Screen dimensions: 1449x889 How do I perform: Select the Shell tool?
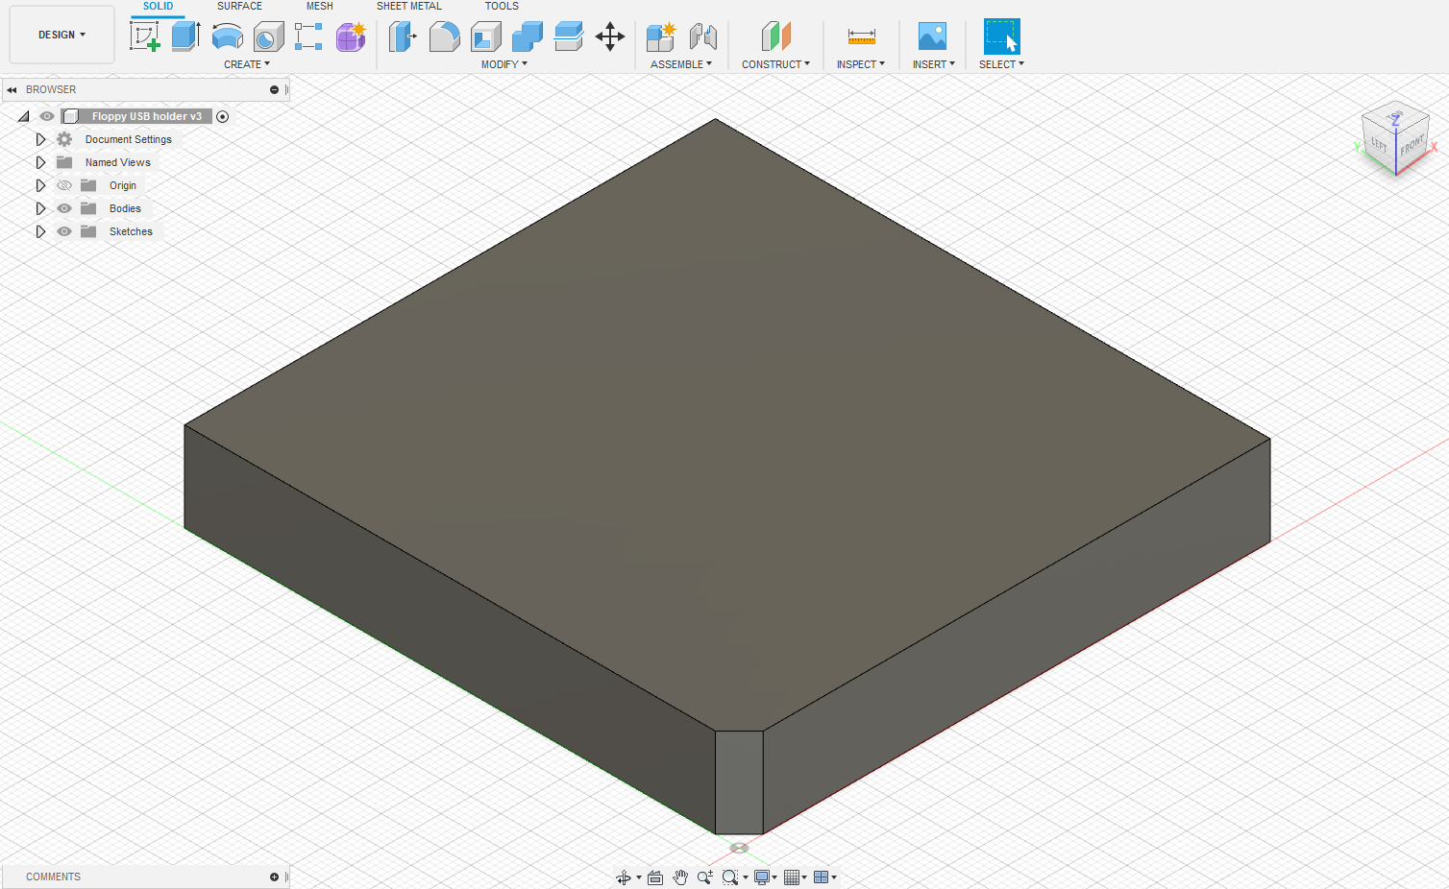[485, 36]
